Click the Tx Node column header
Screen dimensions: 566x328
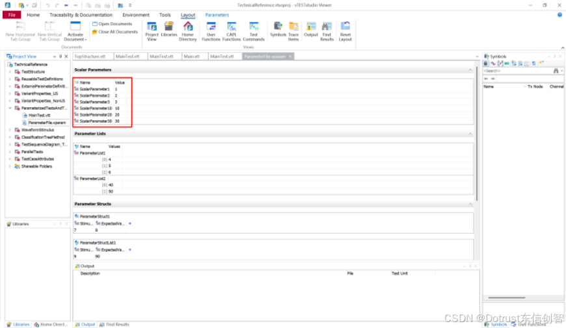tap(535, 86)
